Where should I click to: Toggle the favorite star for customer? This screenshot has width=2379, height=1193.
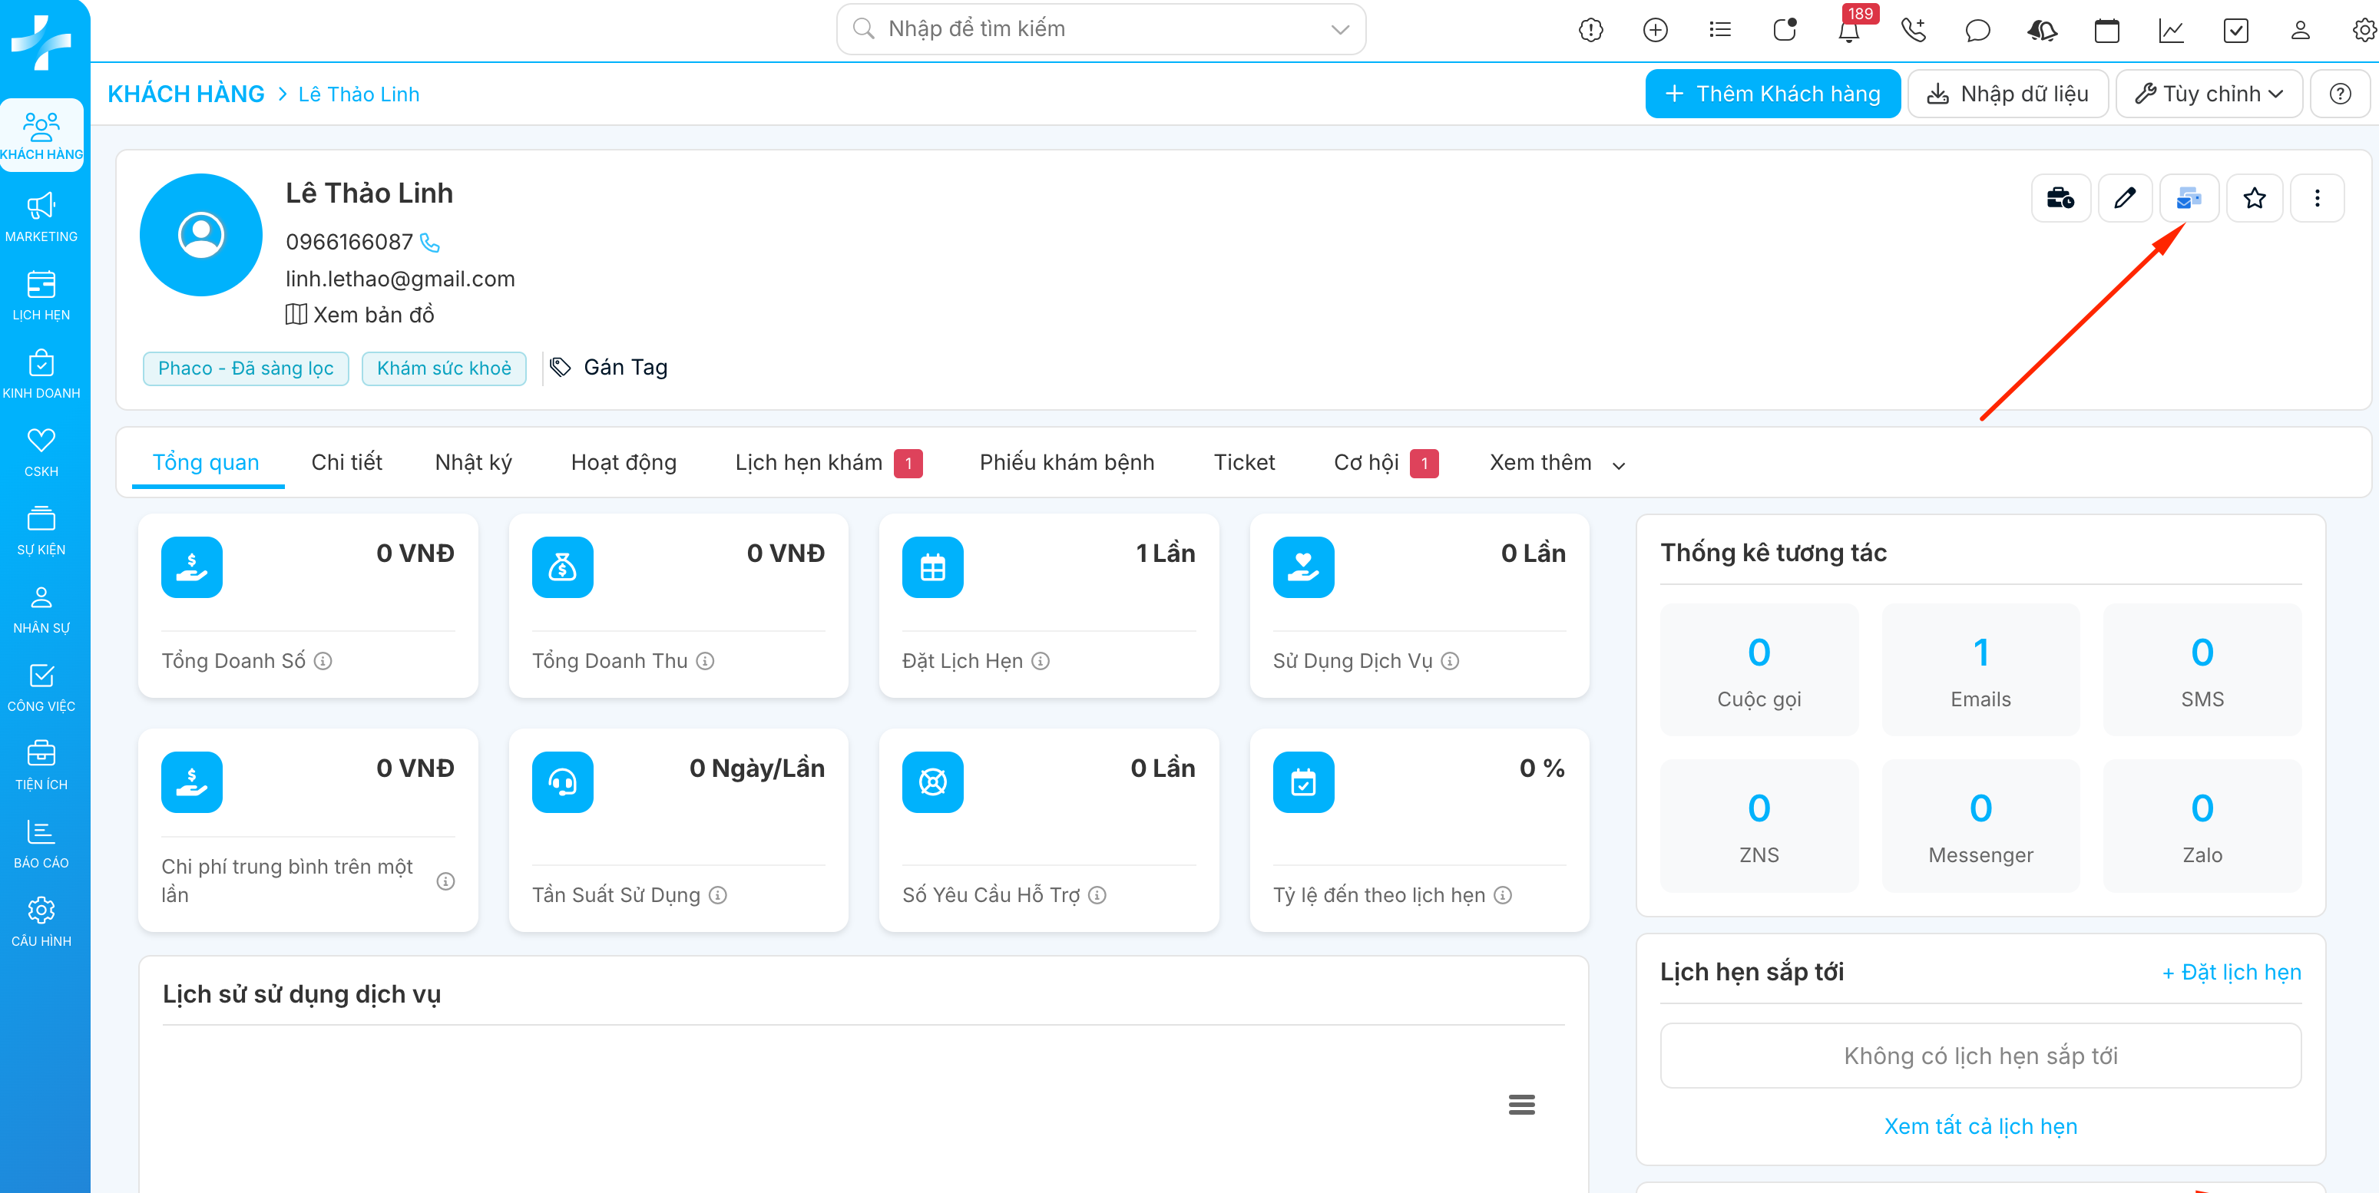coord(2253,197)
